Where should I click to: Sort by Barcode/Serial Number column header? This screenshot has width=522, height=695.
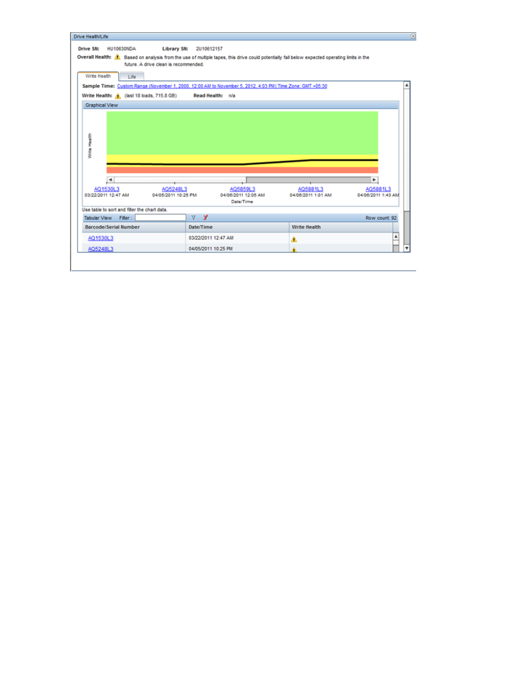134,227
